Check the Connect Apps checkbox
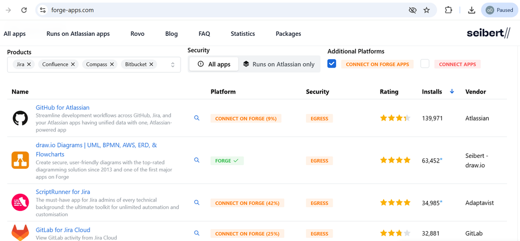Viewport: 520px width, 241px height. pyautogui.click(x=425, y=63)
